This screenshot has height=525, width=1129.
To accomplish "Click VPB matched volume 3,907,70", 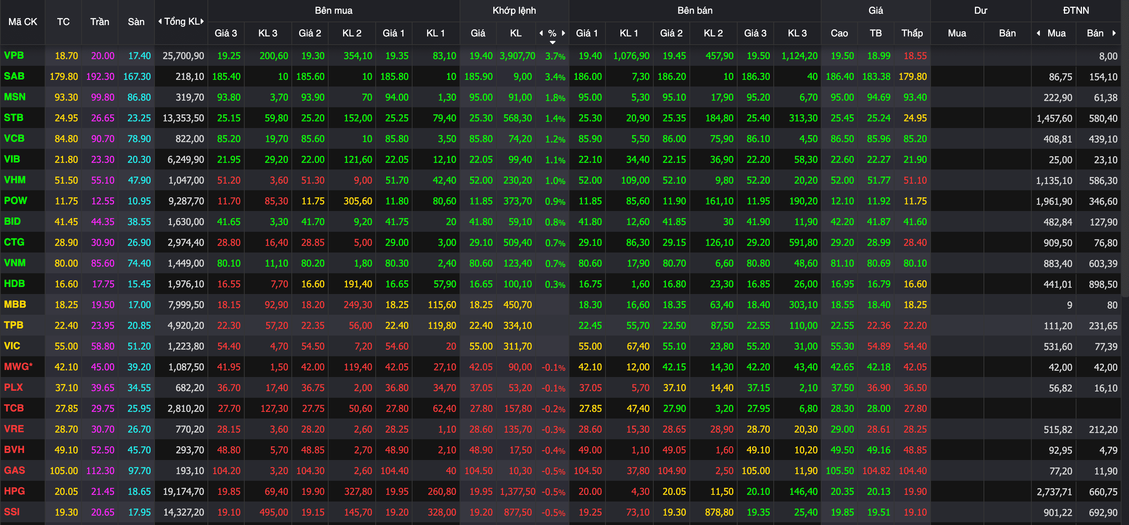I will [x=517, y=56].
